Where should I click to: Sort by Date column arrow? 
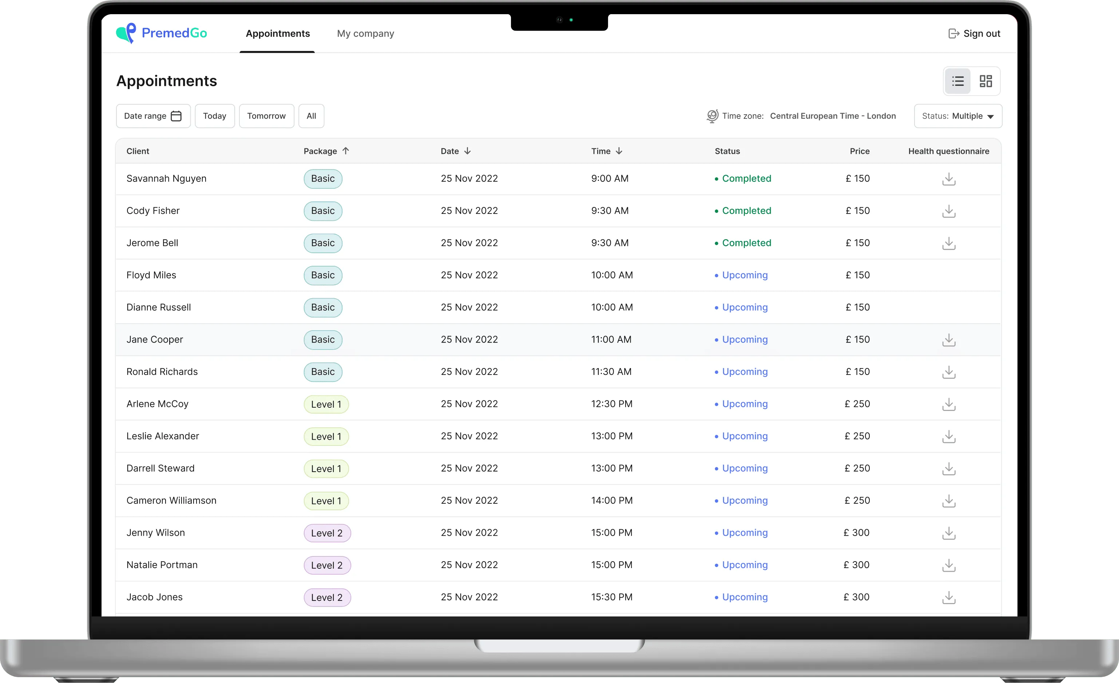tap(467, 151)
